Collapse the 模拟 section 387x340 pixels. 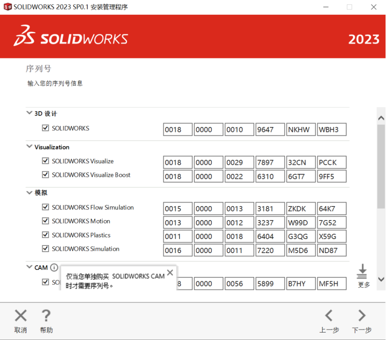point(29,193)
